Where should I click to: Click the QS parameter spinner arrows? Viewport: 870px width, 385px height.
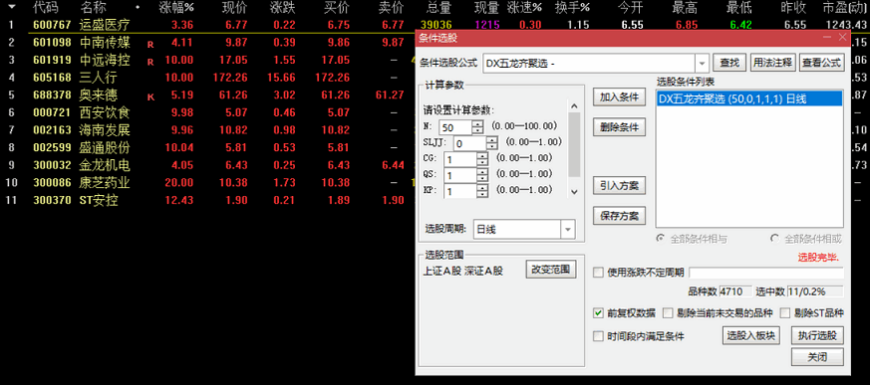[482, 176]
